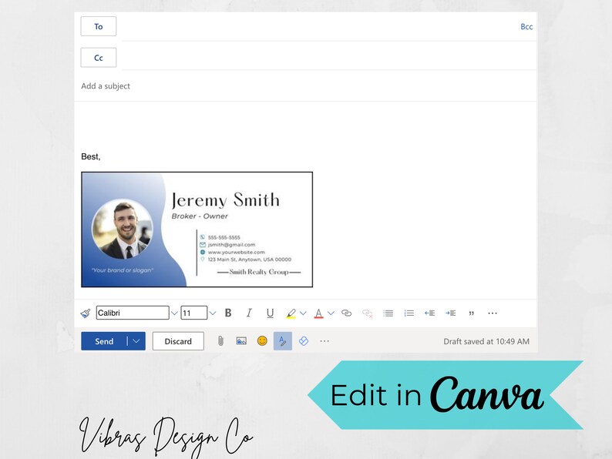The height and width of the screenshot is (459, 612).
Task: Click the Send button
Action: 104,341
